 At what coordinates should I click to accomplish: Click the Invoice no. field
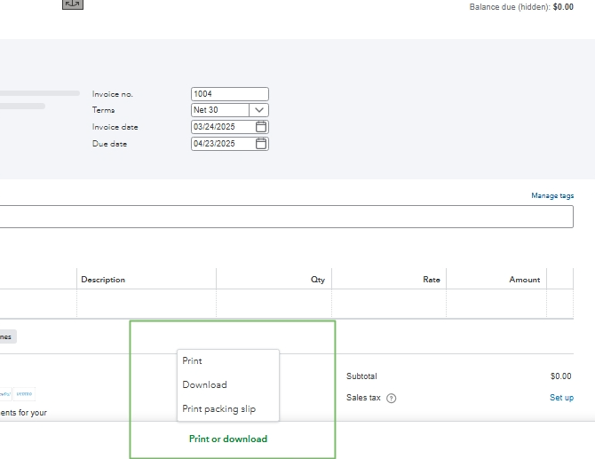[229, 94]
